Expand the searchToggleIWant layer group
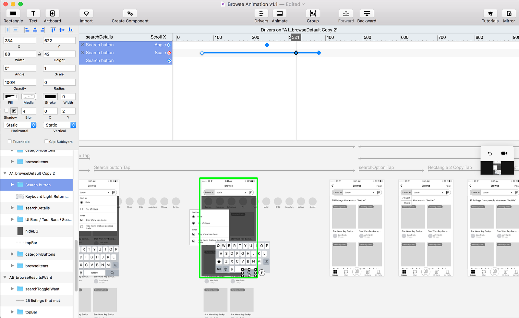519x318 pixels. click(x=12, y=289)
